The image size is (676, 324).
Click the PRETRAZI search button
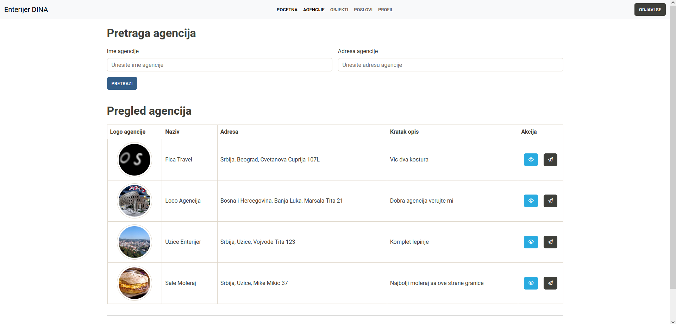point(122,83)
